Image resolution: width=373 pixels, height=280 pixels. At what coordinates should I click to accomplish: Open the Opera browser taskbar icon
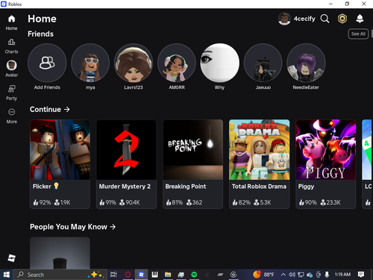point(128,275)
